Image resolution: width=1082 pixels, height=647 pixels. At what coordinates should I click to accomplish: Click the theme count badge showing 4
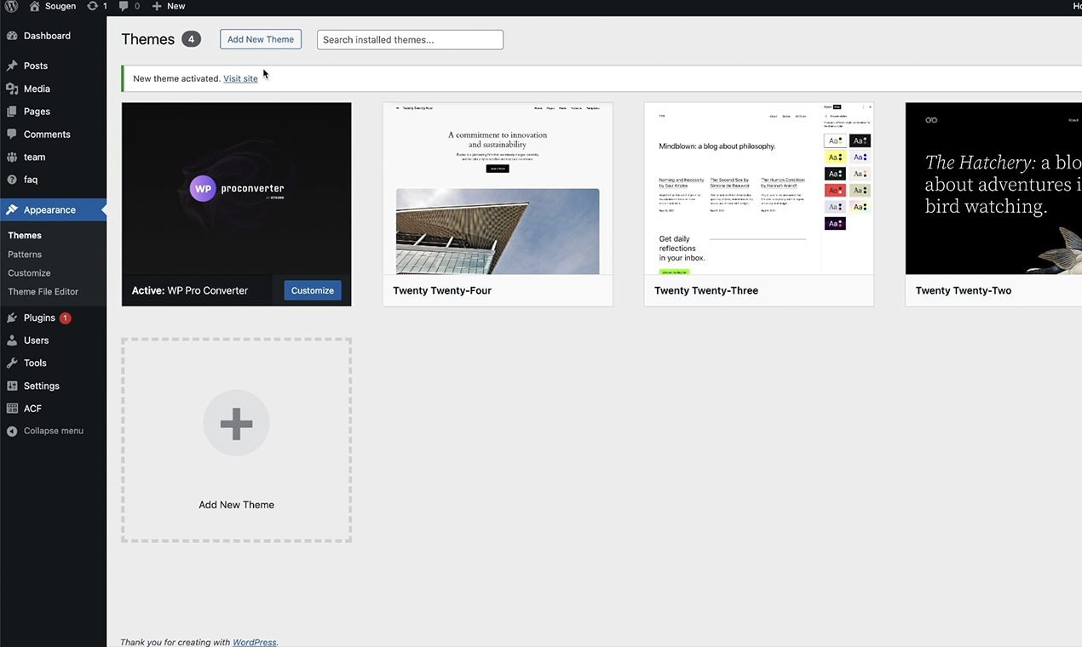click(191, 39)
